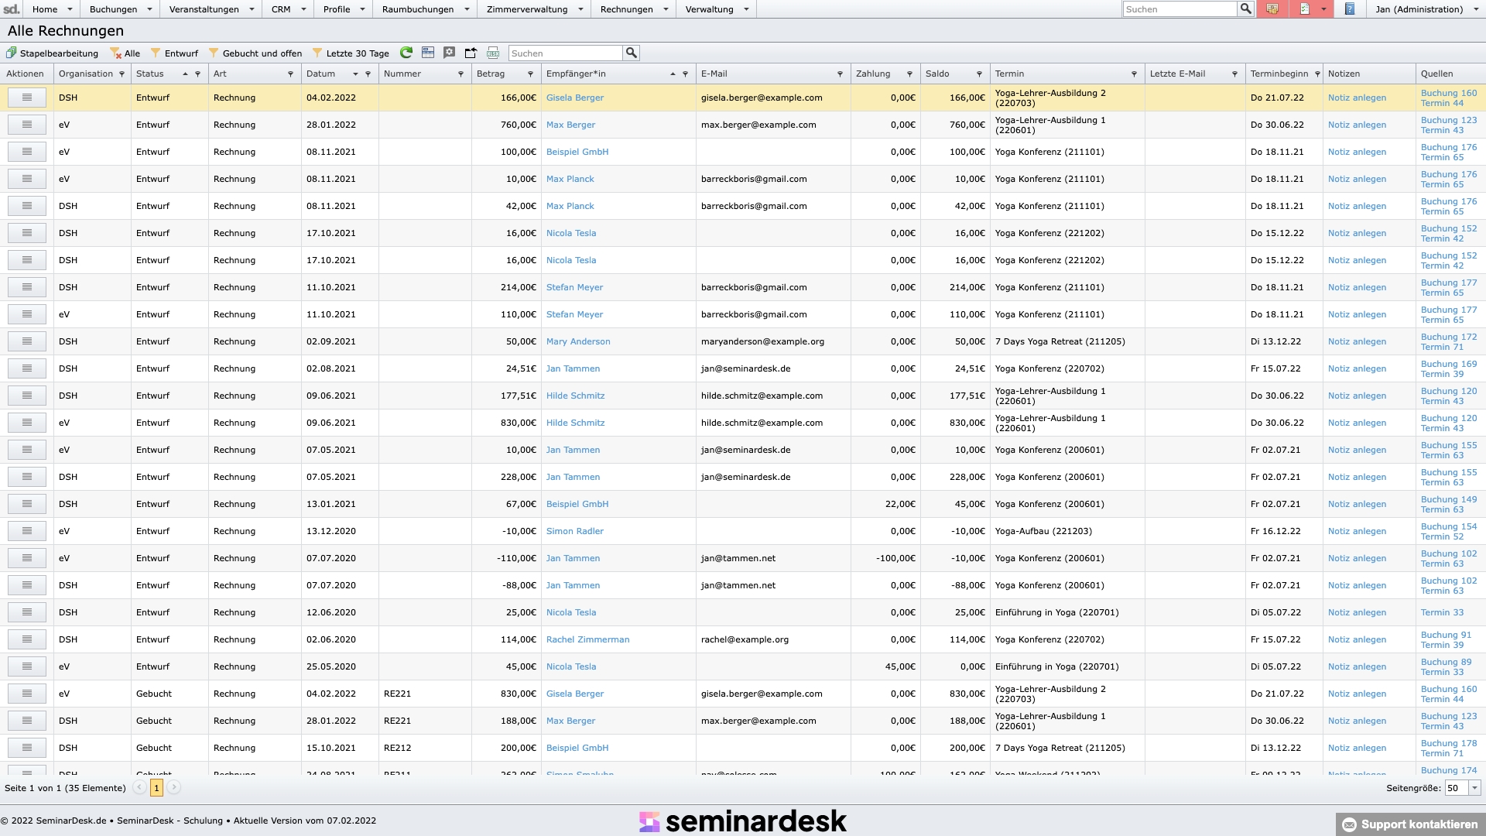Open the payments money icon in the header
The image size is (1486, 836).
(x=1272, y=9)
